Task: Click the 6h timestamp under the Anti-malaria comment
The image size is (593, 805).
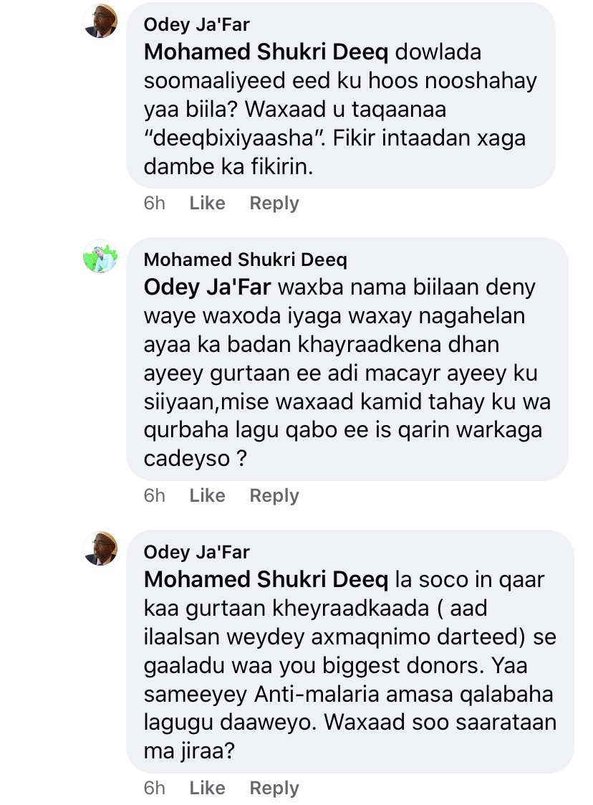Action: (154, 789)
